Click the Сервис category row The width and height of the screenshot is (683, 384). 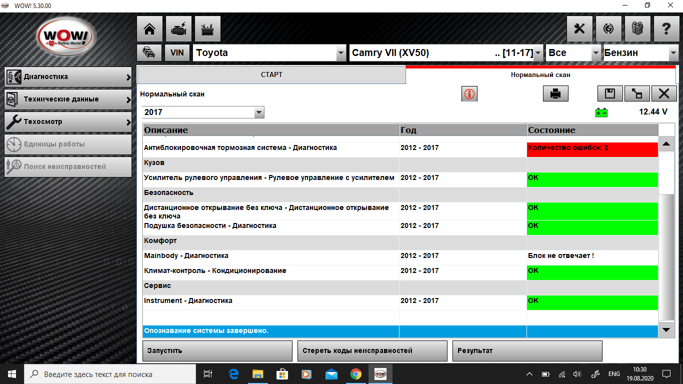coord(400,287)
